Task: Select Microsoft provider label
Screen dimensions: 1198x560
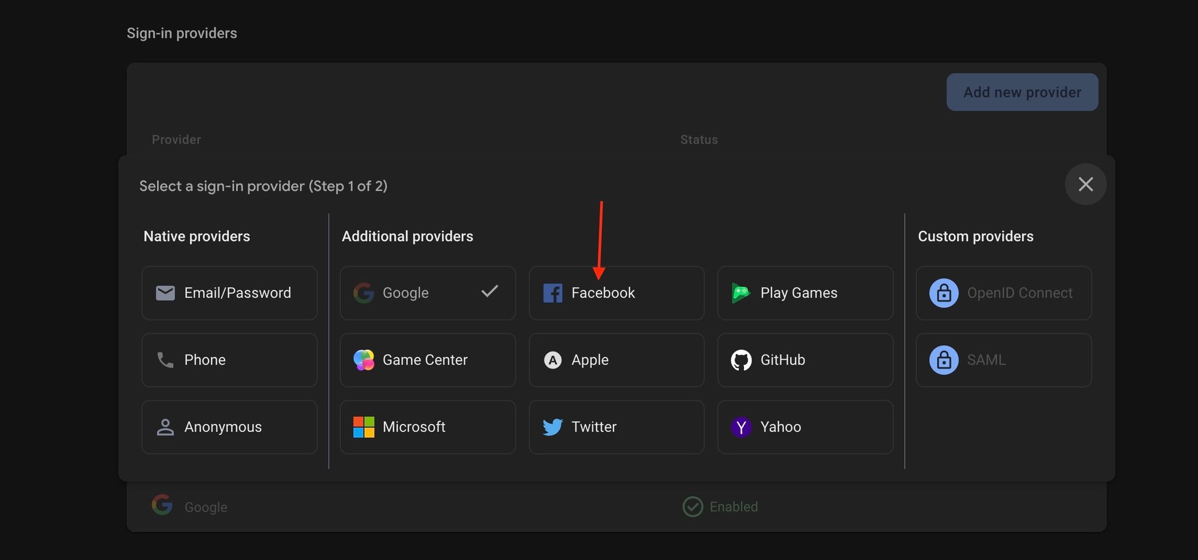Action: 414,427
